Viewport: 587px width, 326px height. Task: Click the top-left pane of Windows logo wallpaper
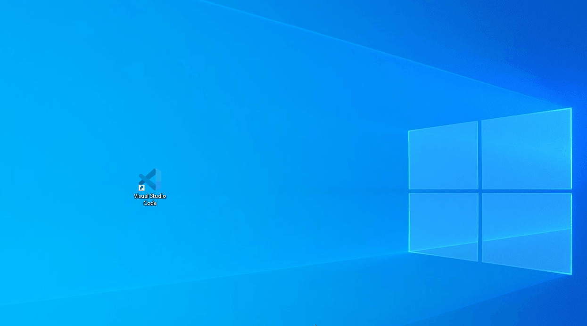(443, 156)
